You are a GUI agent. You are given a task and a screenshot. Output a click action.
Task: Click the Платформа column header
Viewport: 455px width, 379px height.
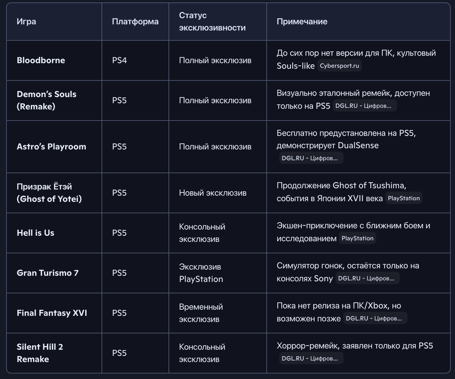(x=135, y=22)
